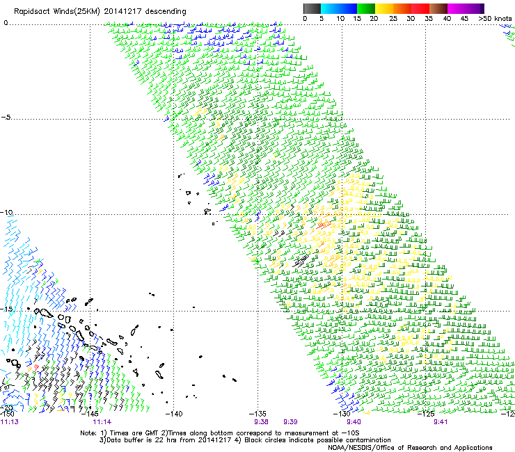Click the latitude label '-5'

coord(6,118)
